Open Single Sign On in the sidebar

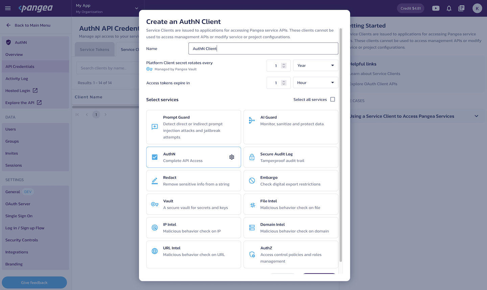pos(35,216)
